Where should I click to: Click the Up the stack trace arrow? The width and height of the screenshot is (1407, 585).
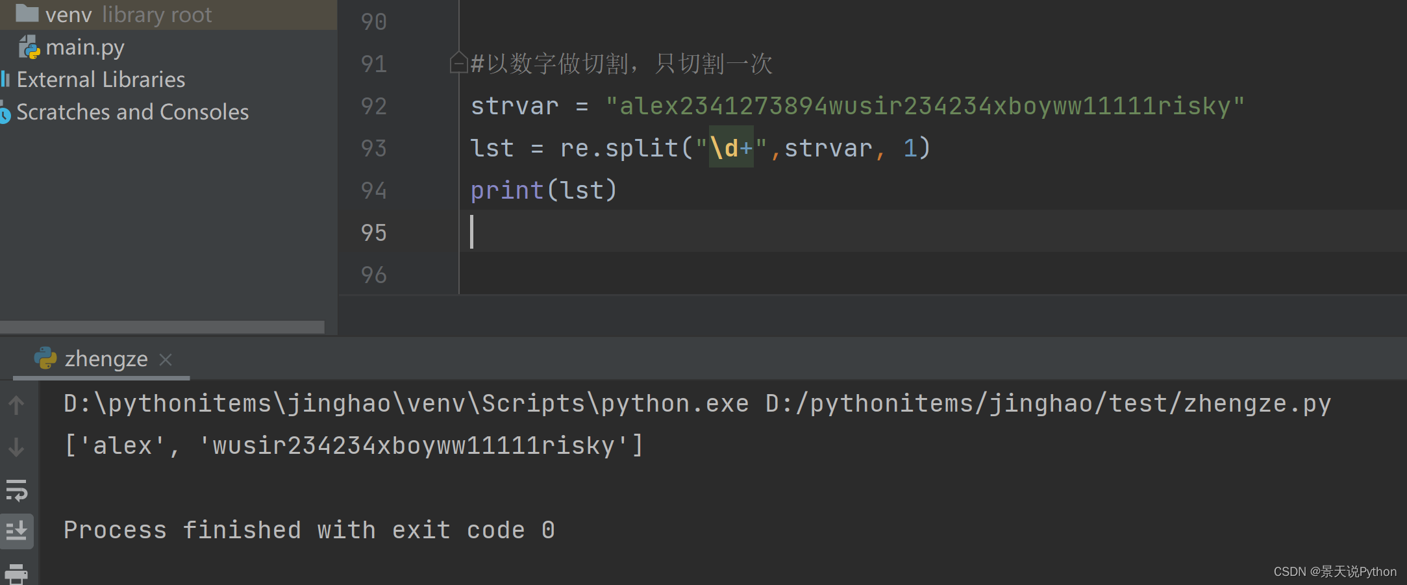[16, 405]
